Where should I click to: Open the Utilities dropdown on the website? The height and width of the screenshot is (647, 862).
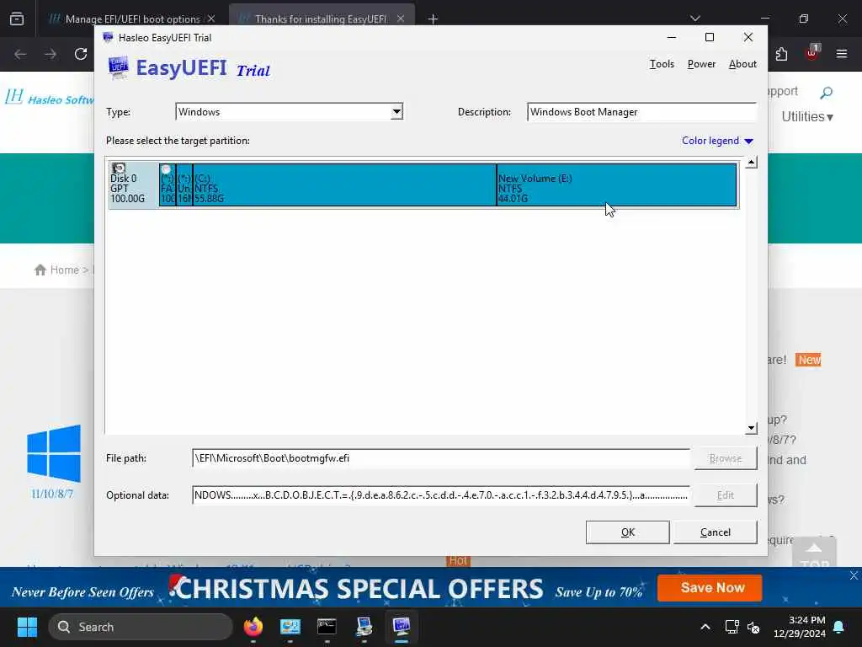pos(807,116)
